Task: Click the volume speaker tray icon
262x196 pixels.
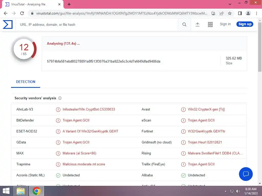Action: [x=238, y=191]
